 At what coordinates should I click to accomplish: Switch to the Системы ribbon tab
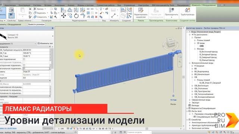point(37,5)
